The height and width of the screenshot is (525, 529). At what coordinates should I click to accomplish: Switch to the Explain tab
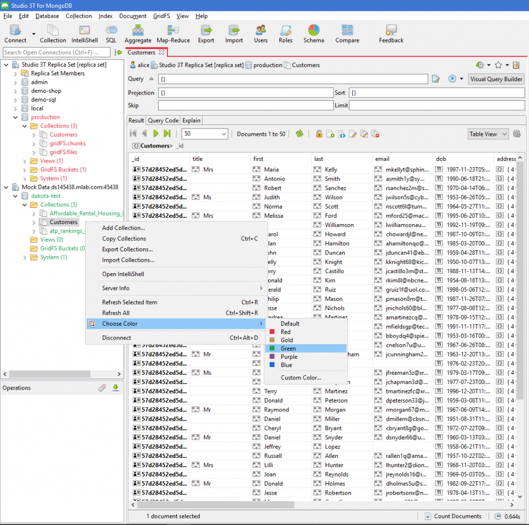[191, 120]
